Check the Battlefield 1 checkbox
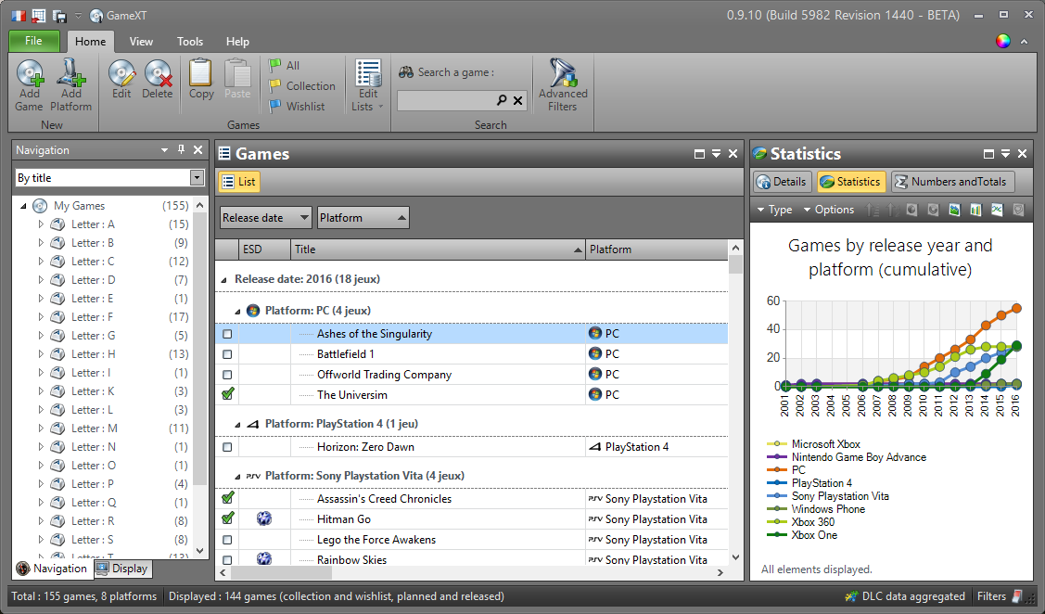 click(227, 354)
